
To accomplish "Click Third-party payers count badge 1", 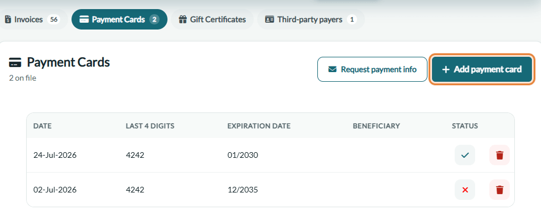I will click(352, 19).
